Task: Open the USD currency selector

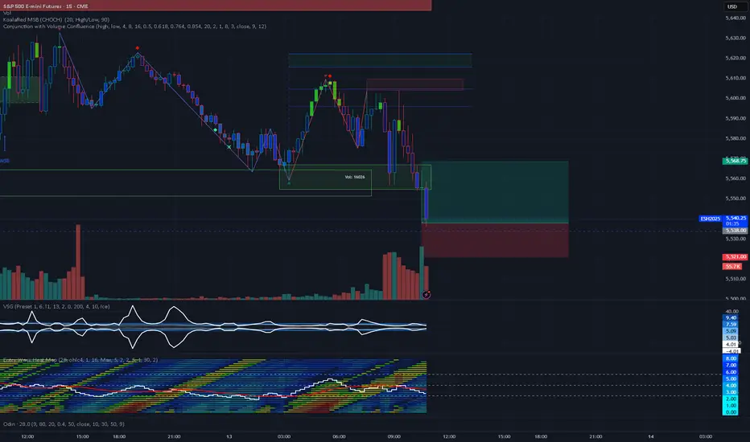Action: tap(731, 6)
